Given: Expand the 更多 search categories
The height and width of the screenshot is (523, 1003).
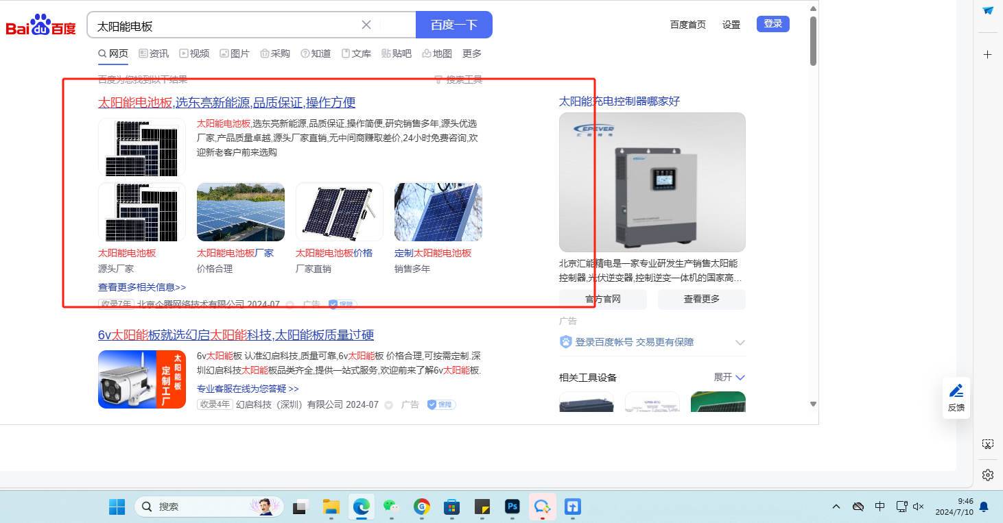Looking at the screenshot, I should (472, 53).
